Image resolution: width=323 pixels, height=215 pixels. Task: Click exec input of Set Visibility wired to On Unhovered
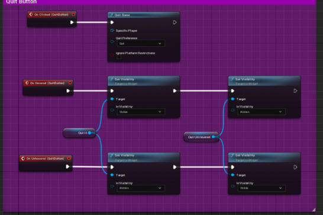pos(112,167)
